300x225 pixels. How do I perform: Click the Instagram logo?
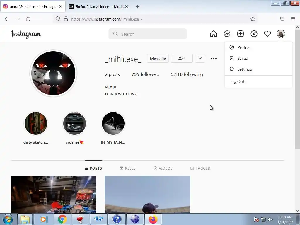coord(25,34)
